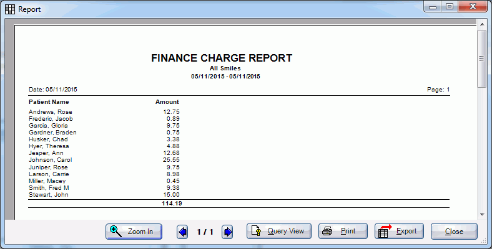The height and width of the screenshot is (249, 492).
Task: Click the page indicator 1 / 1
Action: (205, 232)
